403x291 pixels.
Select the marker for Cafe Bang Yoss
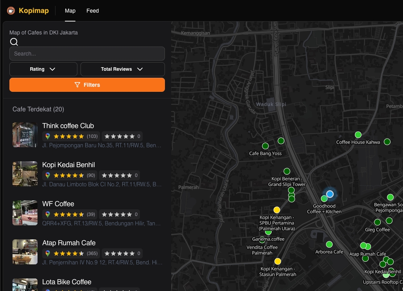(265, 145)
